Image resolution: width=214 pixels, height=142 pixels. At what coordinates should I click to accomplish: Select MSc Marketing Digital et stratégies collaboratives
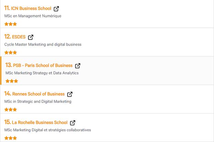point(47,130)
